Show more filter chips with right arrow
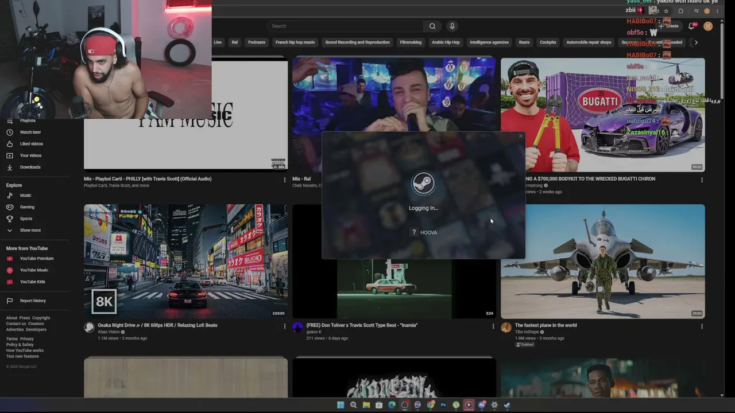This screenshot has height=413, width=735. click(696, 42)
